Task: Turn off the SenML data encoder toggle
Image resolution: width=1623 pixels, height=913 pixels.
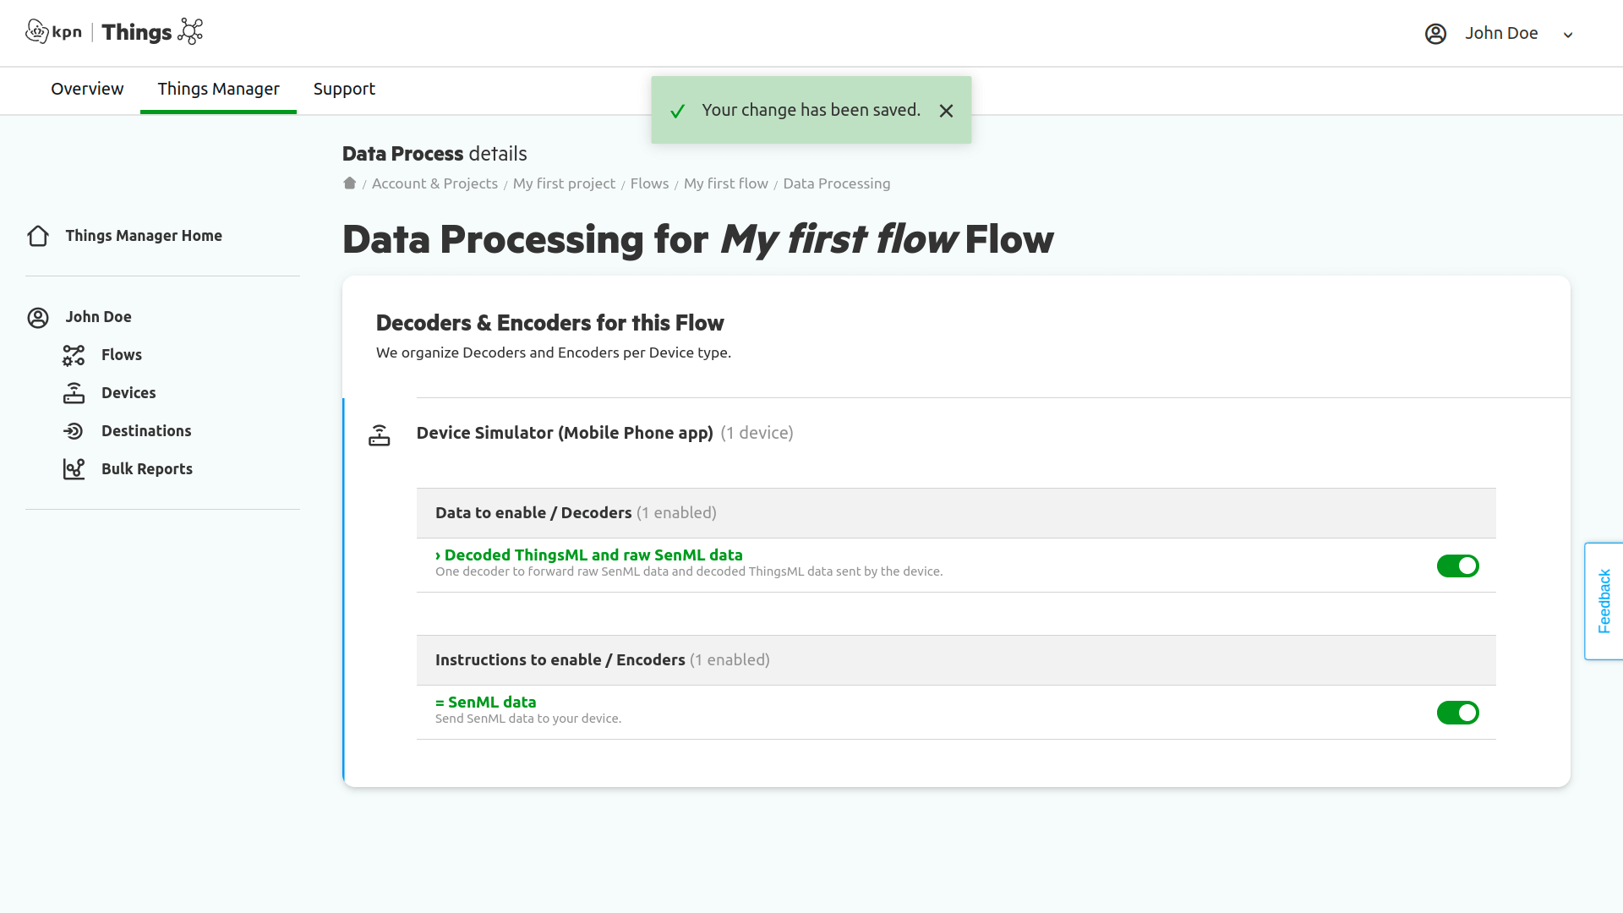Action: click(x=1457, y=713)
